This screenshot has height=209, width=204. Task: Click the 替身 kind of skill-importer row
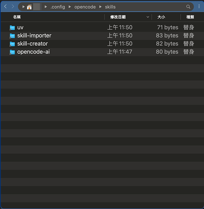coord(189,36)
